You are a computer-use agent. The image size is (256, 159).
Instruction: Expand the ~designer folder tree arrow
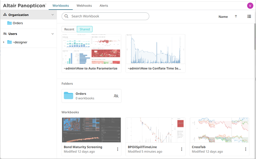[4, 42]
